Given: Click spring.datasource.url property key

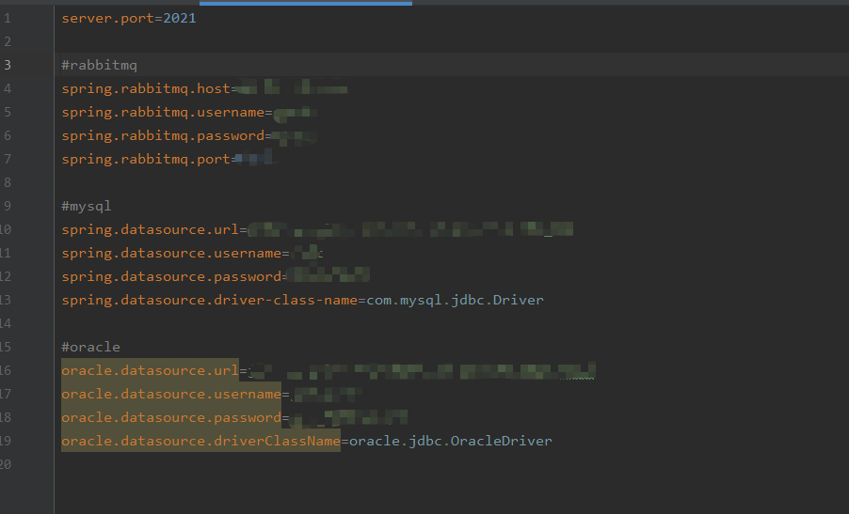Looking at the screenshot, I should (150, 229).
